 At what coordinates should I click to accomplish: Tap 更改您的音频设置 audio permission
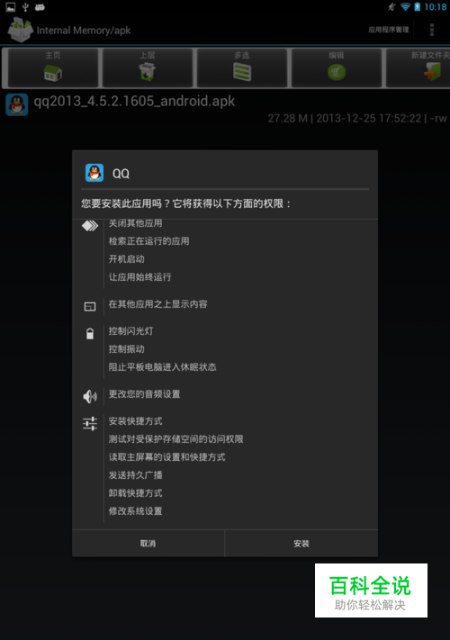pyautogui.click(x=144, y=394)
